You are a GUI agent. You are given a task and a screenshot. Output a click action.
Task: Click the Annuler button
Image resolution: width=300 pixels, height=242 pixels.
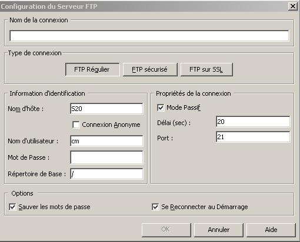[x=219, y=230]
